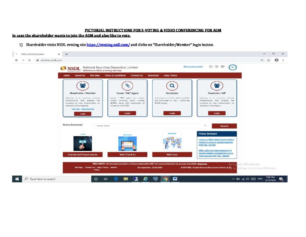The image size is (306, 237).
Task: Click the NSDL logo
Action: pos(71,69)
